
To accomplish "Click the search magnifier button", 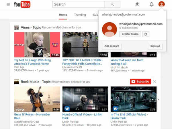I will 112,4.
